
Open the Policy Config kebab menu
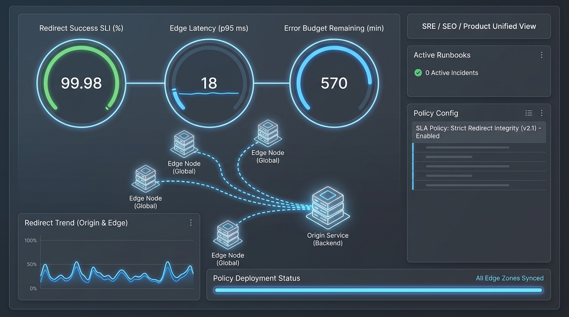click(x=541, y=113)
